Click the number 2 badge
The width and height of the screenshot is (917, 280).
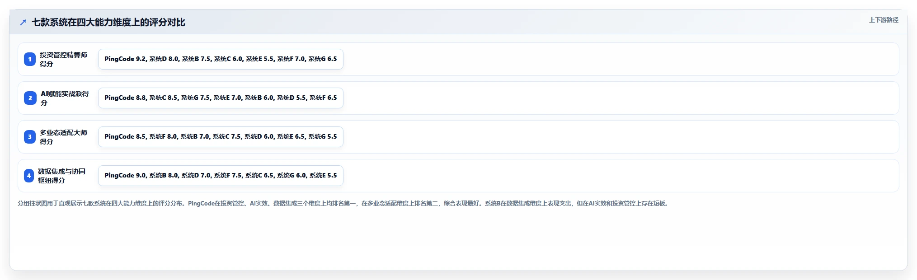(x=30, y=98)
